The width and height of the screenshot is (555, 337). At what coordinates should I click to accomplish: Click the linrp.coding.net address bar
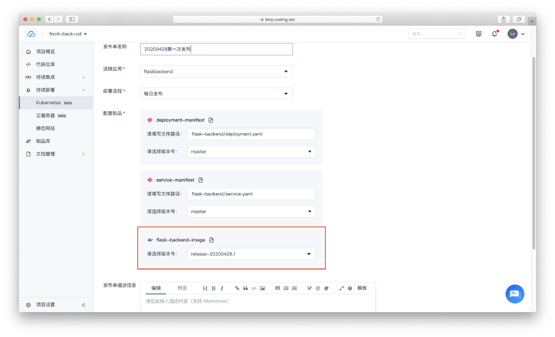click(277, 19)
